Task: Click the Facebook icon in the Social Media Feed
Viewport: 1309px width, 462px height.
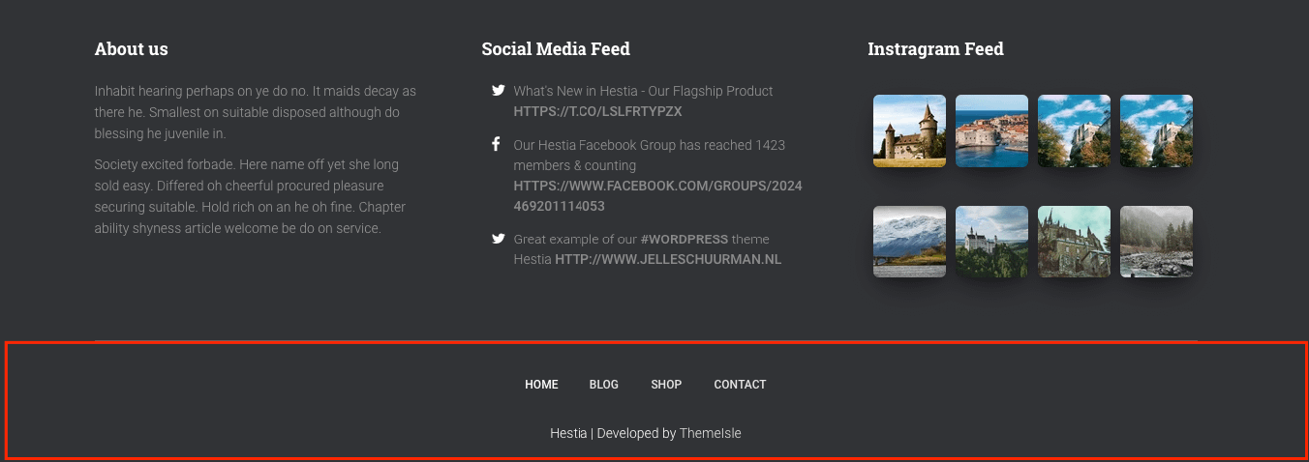Action: 496,145
